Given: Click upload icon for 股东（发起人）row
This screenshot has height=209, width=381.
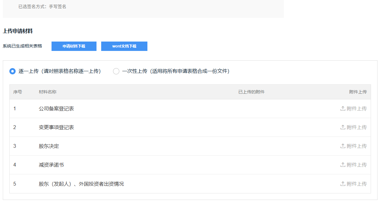Looking at the screenshot, I should pos(343,184).
